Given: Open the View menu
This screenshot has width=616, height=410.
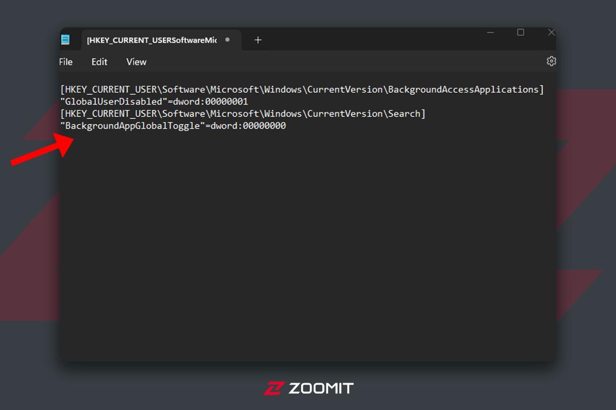Looking at the screenshot, I should coord(136,62).
